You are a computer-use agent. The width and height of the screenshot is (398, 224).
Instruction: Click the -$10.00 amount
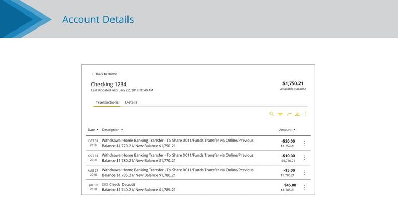(x=288, y=156)
